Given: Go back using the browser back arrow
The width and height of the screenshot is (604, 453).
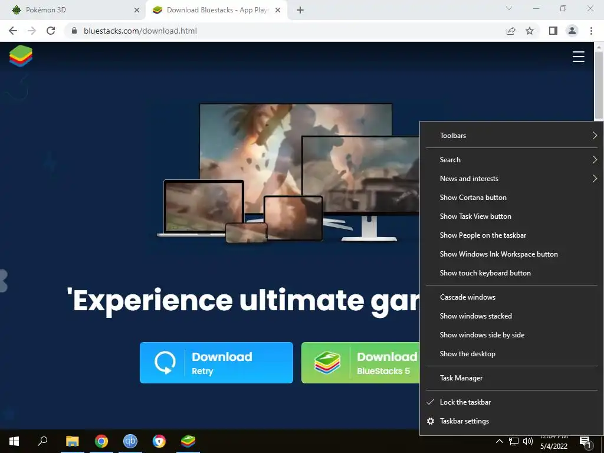Looking at the screenshot, I should pyautogui.click(x=13, y=31).
